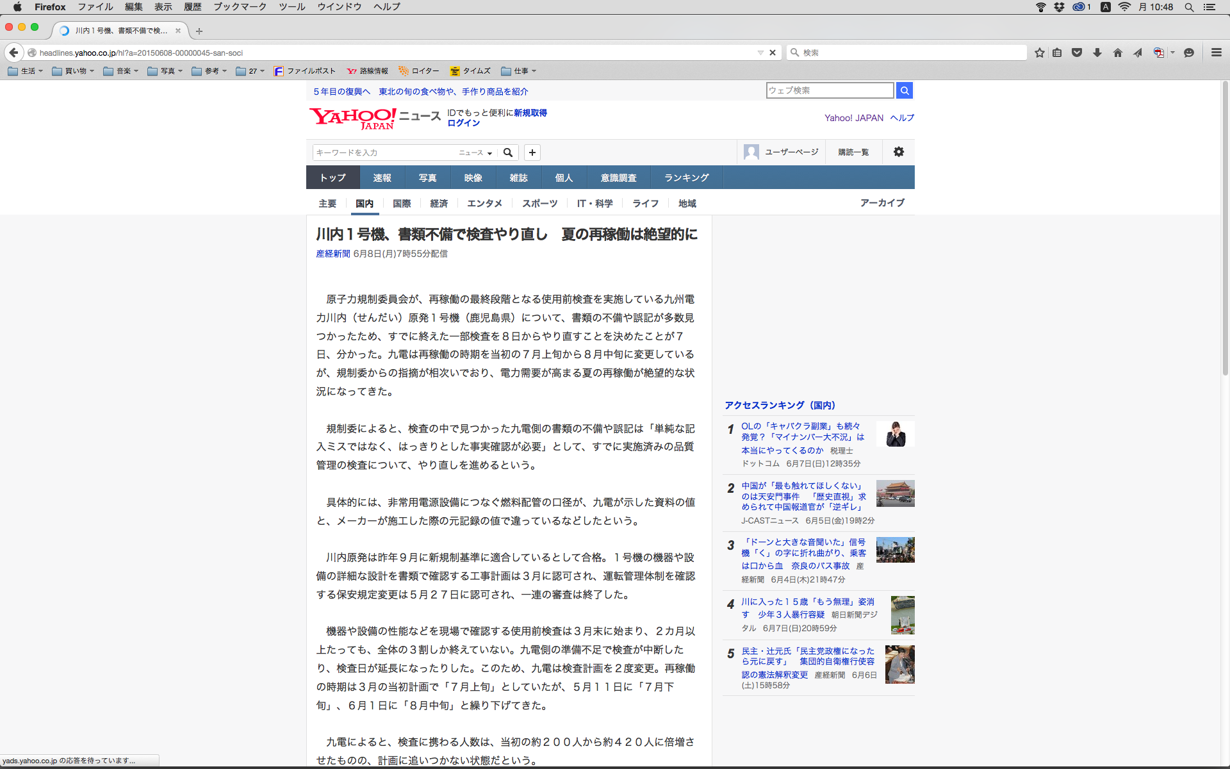
Task: Click the blue web search magnifier button
Action: click(905, 90)
